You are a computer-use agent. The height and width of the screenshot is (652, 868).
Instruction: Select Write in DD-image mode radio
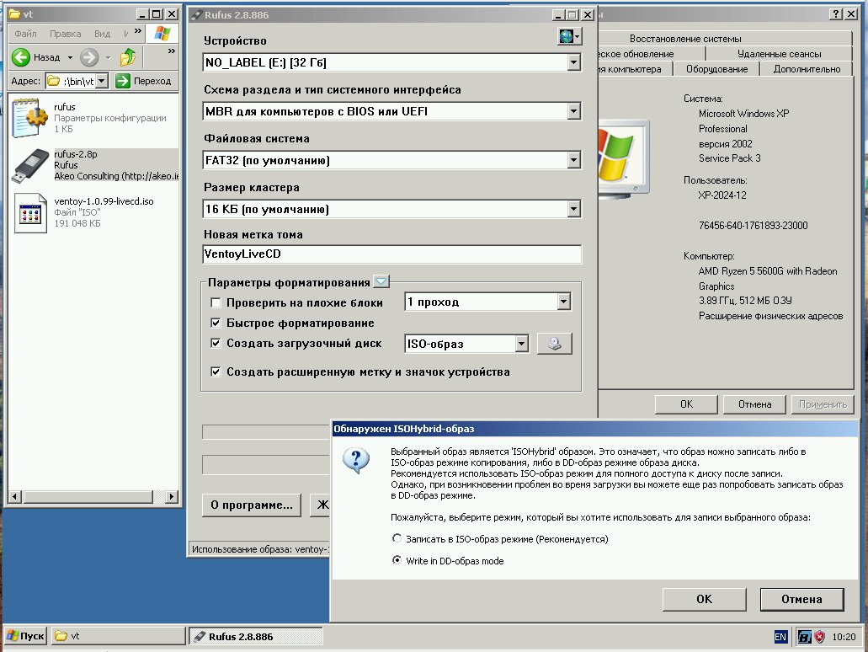tap(397, 560)
